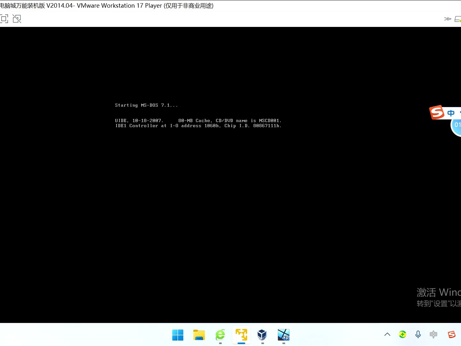Click the Sogou S logo on floating bar
This screenshot has width=461, height=346.
point(437,112)
